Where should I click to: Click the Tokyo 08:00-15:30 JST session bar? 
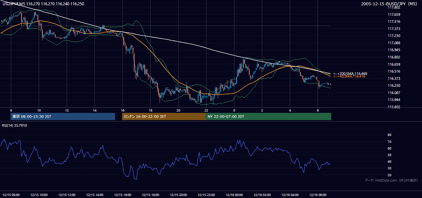(63, 116)
